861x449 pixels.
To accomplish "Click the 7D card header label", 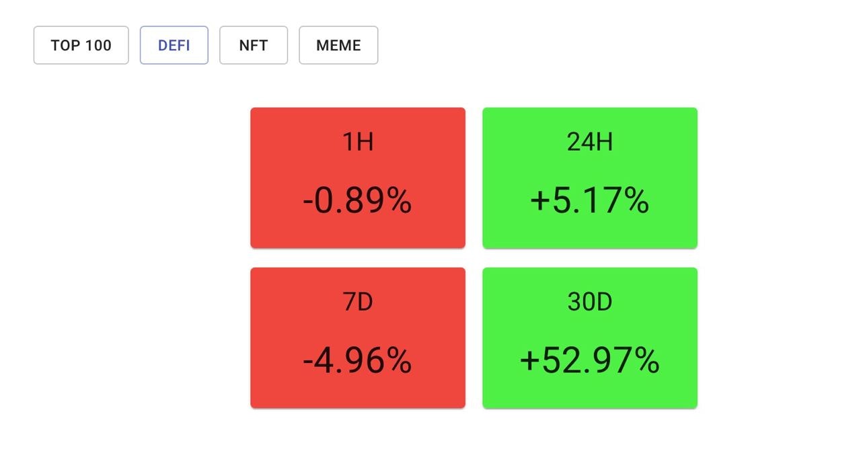I will (x=357, y=302).
